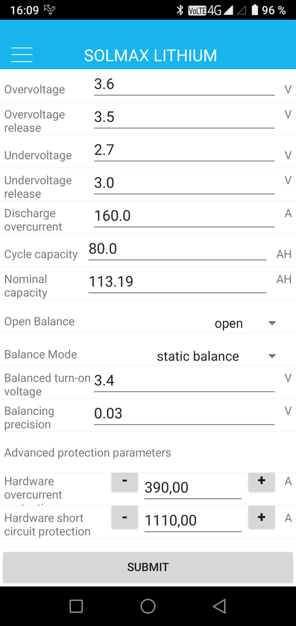Open the hamburger navigation menu
Viewport: 296px width, 626px height.
22,54
